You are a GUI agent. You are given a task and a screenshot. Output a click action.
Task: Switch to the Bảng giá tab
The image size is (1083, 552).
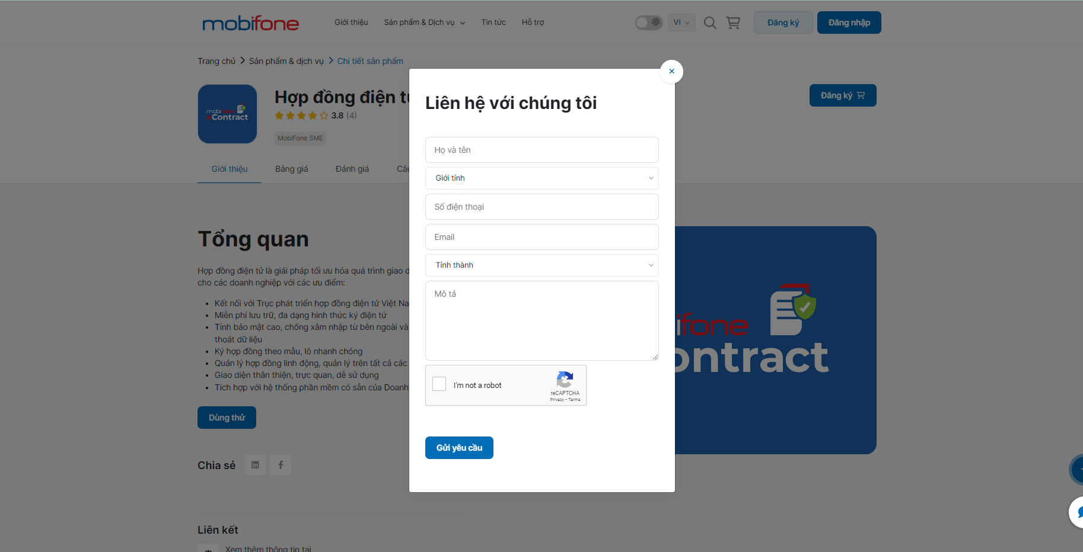(291, 169)
